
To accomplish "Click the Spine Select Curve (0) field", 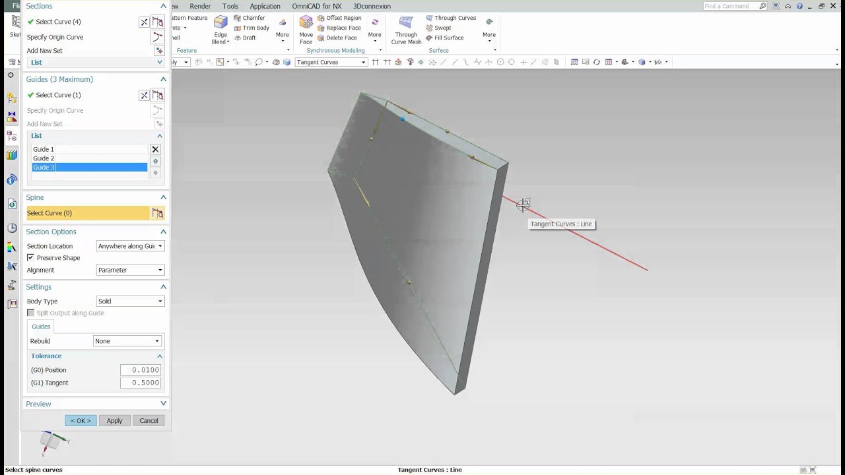I will coord(88,213).
